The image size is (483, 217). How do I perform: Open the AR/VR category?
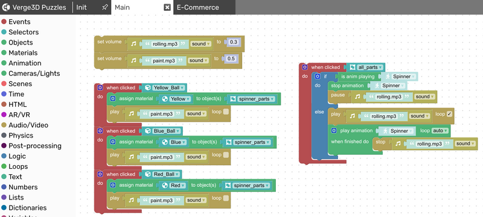tap(19, 115)
